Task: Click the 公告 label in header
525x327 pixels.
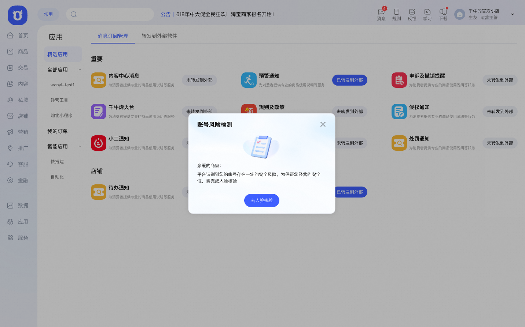Action: coord(166,14)
